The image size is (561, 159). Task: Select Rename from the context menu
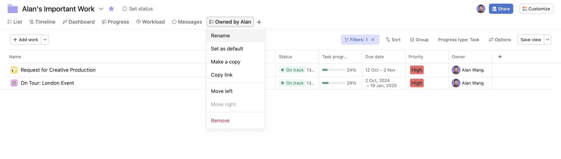tap(220, 36)
